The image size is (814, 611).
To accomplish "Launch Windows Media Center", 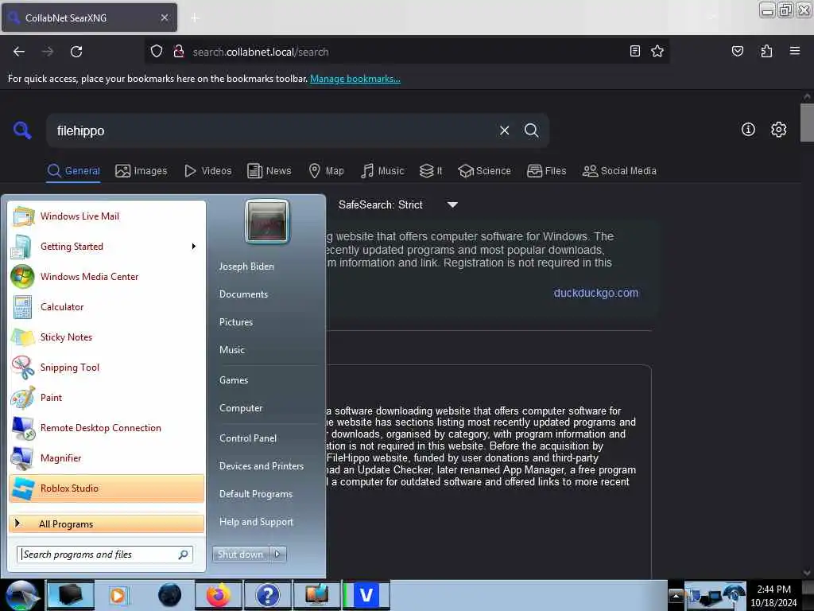I will 107,276.
